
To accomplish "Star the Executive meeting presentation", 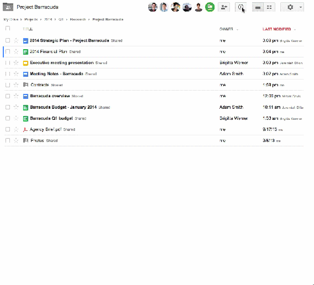I will coord(16,63).
